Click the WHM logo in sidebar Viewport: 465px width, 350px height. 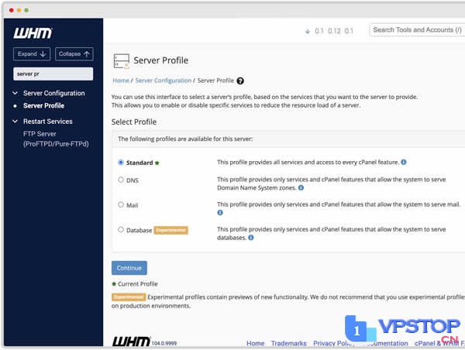pyautogui.click(x=33, y=33)
